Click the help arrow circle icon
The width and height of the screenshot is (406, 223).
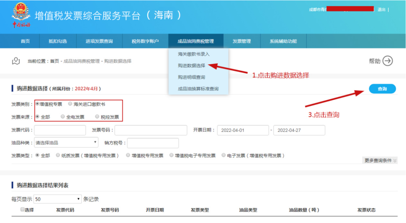click(388, 61)
